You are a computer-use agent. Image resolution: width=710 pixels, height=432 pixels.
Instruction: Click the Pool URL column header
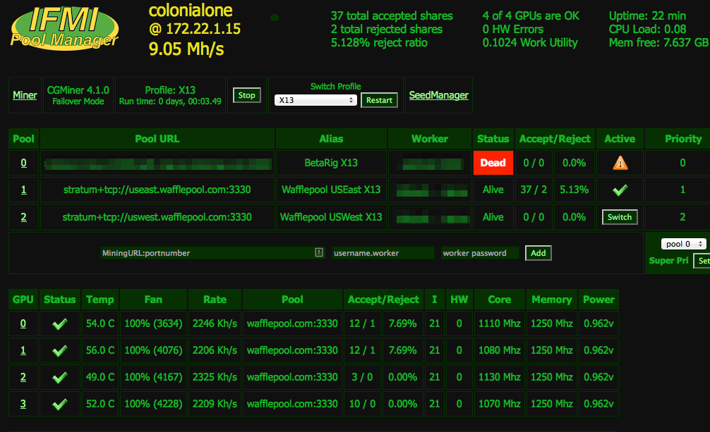tap(157, 139)
